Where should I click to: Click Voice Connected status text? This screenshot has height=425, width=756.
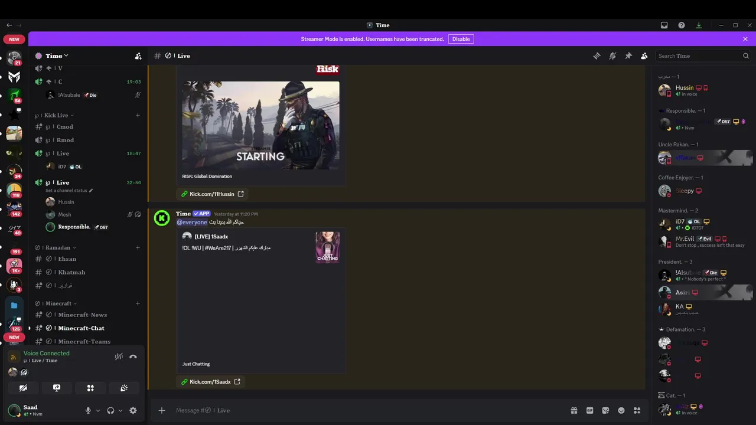point(47,353)
